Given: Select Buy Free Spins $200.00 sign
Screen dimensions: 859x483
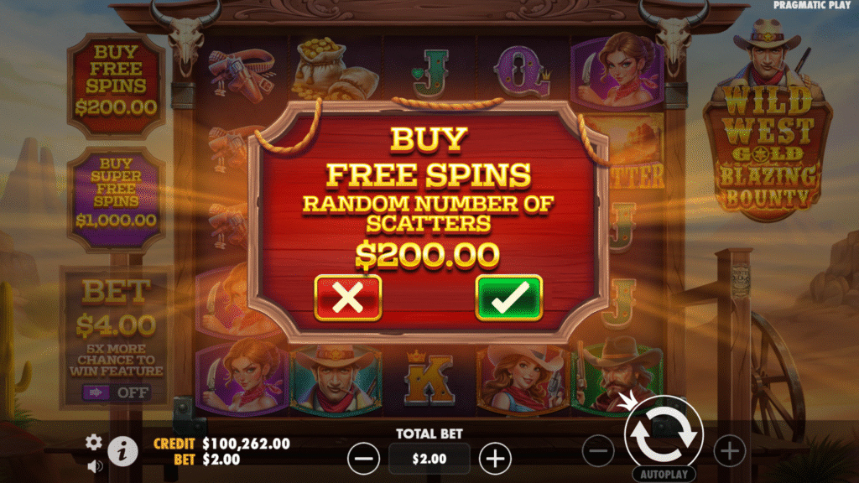Looking at the screenshot, I should point(116,85).
